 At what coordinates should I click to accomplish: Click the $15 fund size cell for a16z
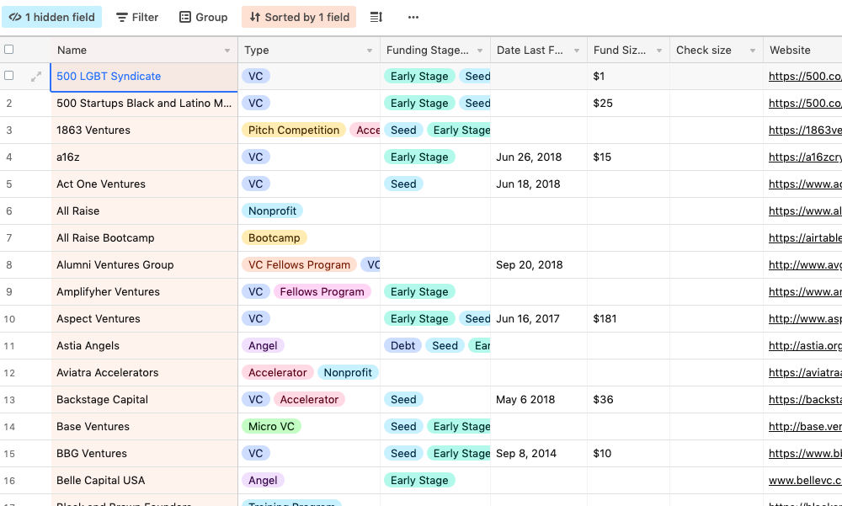point(628,157)
